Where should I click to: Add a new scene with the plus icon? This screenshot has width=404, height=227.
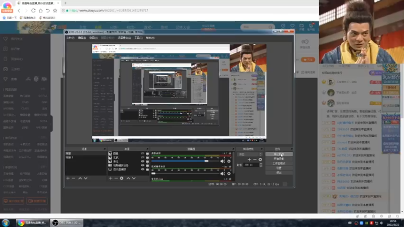click(68, 178)
